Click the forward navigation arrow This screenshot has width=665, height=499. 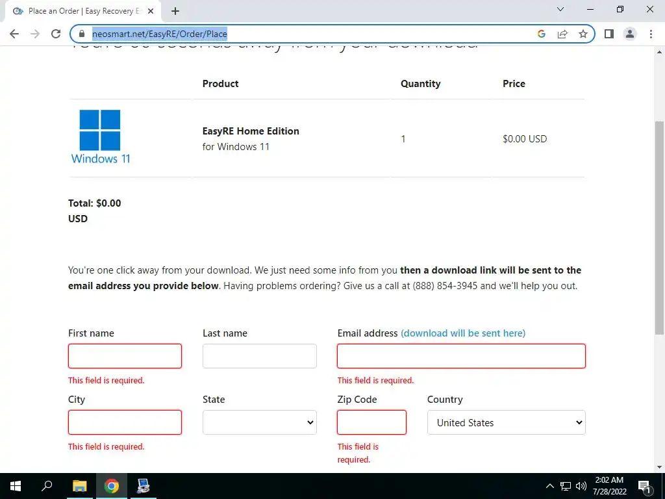tap(35, 34)
